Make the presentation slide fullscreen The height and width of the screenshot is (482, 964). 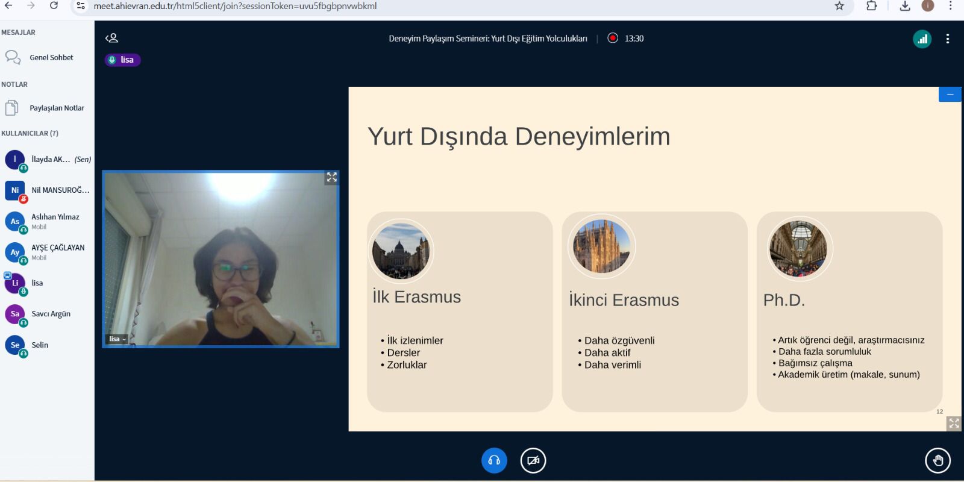coord(954,424)
